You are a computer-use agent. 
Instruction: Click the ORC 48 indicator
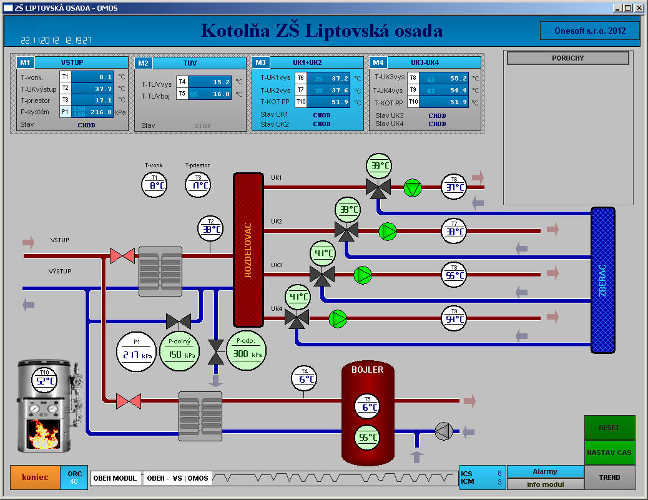click(74, 478)
